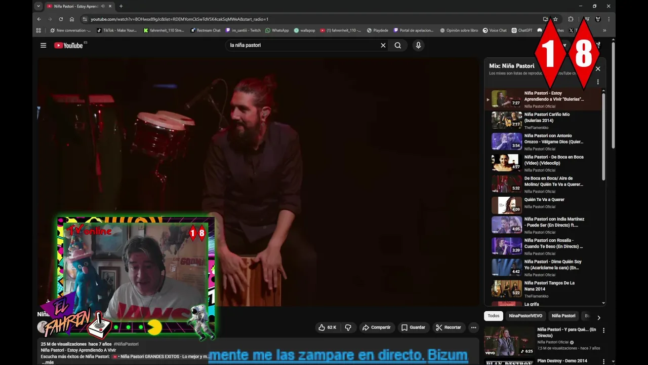Select the Todos filter chip

coord(494,316)
